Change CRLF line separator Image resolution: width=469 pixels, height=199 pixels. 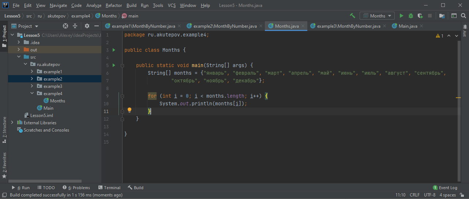point(414,195)
